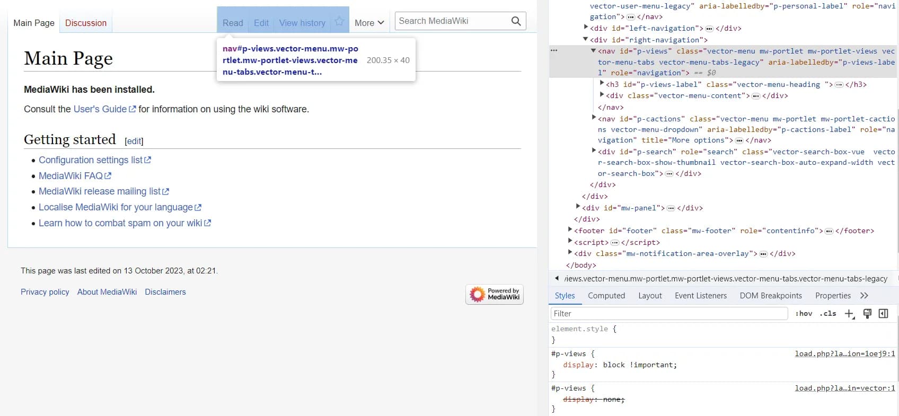Show more DevTools tabs with chevrons
Image resolution: width=899 pixels, height=416 pixels.
tap(865, 296)
